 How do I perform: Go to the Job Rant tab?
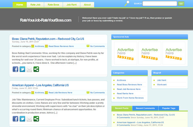(72, 5)
